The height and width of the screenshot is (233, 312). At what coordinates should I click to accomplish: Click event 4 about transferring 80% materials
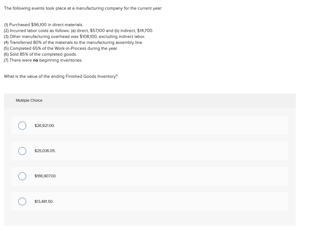point(73,42)
